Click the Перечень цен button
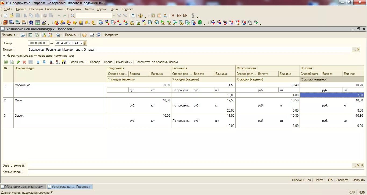Screen dimensions: 367x195 (x=301, y=180)
